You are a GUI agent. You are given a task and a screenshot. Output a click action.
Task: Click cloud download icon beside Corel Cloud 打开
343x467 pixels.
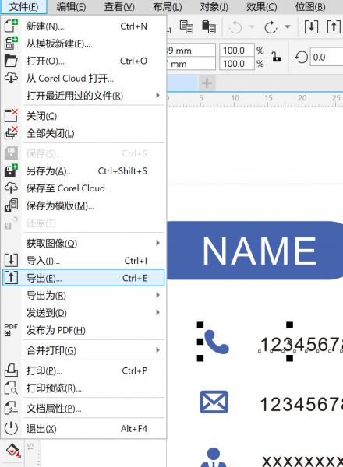pos(11,78)
